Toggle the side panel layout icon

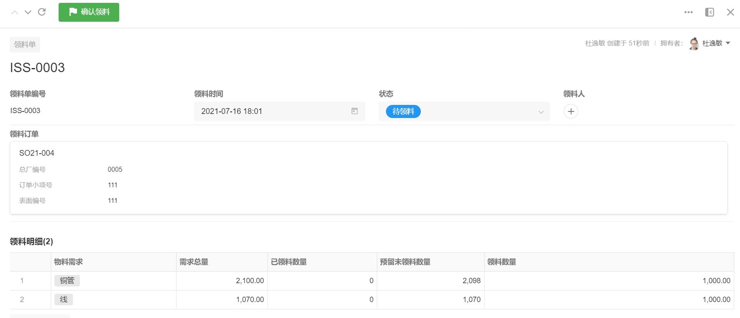[710, 12]
